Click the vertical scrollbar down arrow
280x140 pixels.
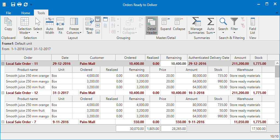point(277,122)
